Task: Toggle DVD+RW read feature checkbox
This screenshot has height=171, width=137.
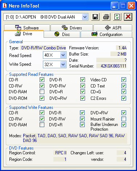Action: [x=82, y=98]
